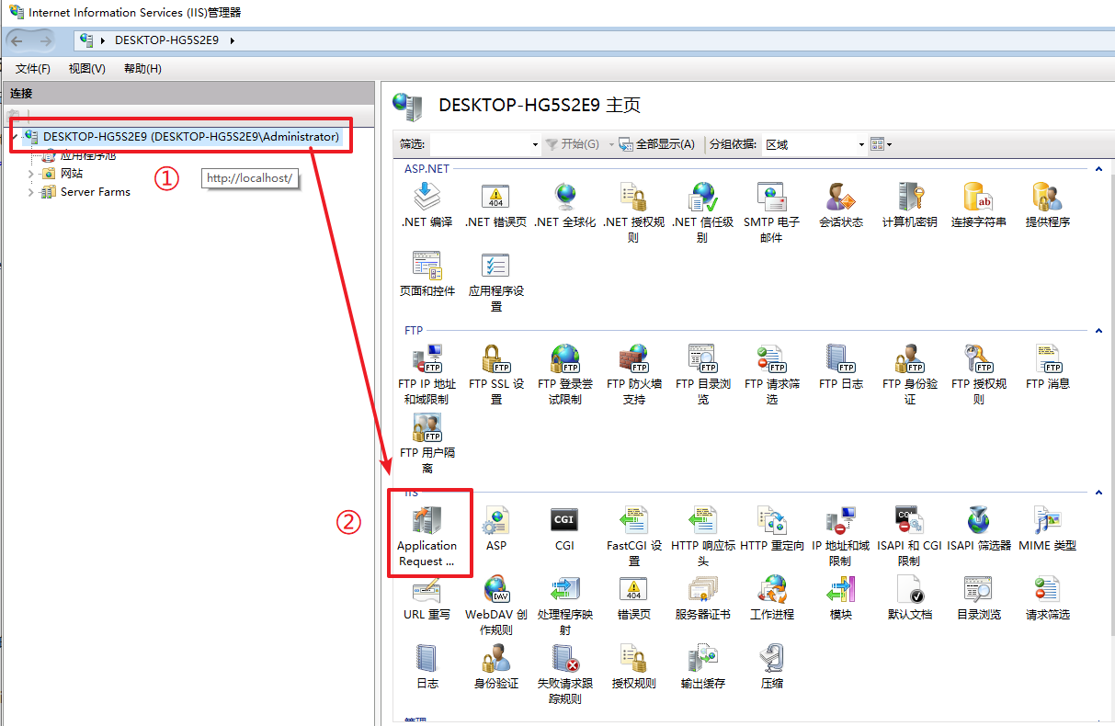
Task: Open FTP IP 地址和域限制
Action: coord(427,374)
